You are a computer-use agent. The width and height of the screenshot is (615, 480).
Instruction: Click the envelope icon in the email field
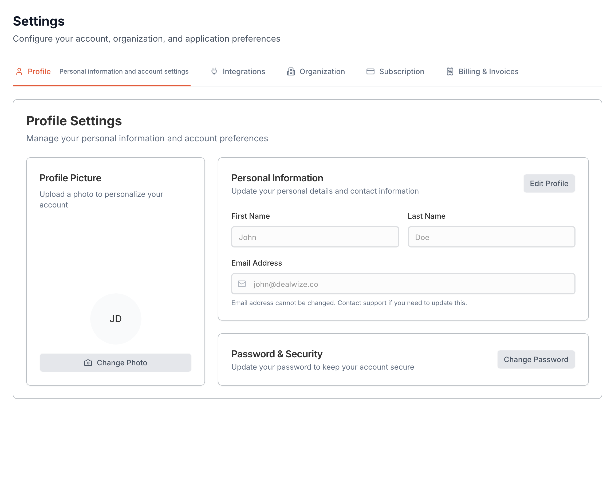pos(242,284)
